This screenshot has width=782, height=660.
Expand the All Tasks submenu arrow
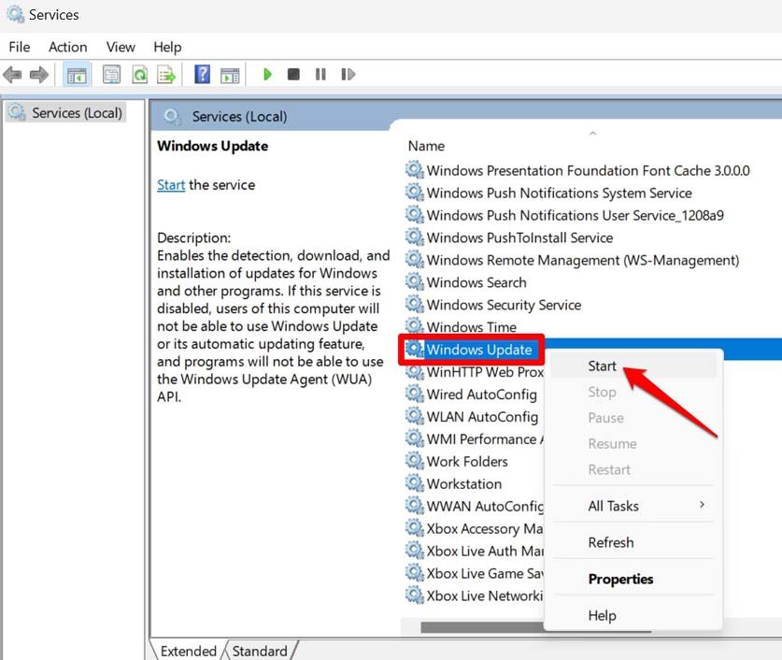click(x=702, y=506)
